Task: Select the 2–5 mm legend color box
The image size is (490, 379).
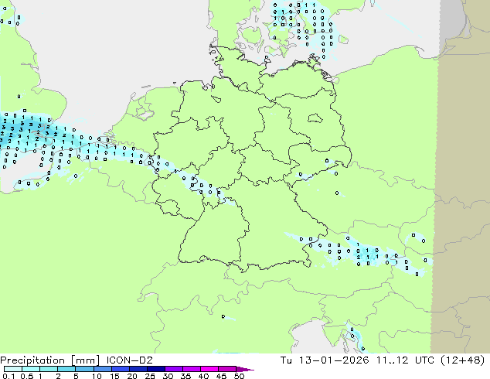Action: pyautogui.click(x=66, y=369)
